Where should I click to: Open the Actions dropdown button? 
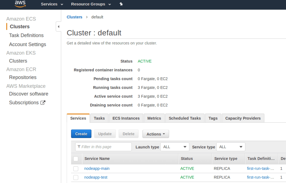tap(155, 134)
